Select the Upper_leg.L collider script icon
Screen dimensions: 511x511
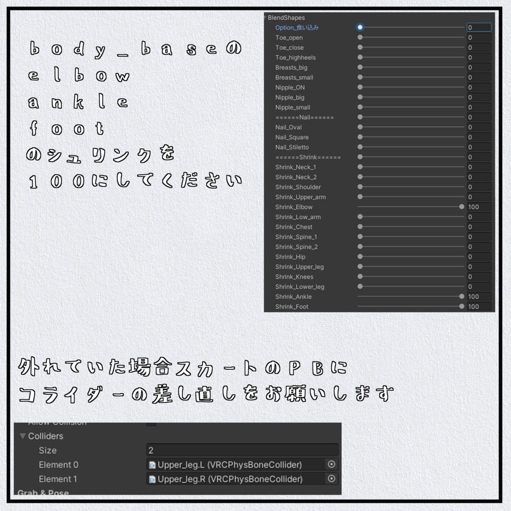(152, 465)
